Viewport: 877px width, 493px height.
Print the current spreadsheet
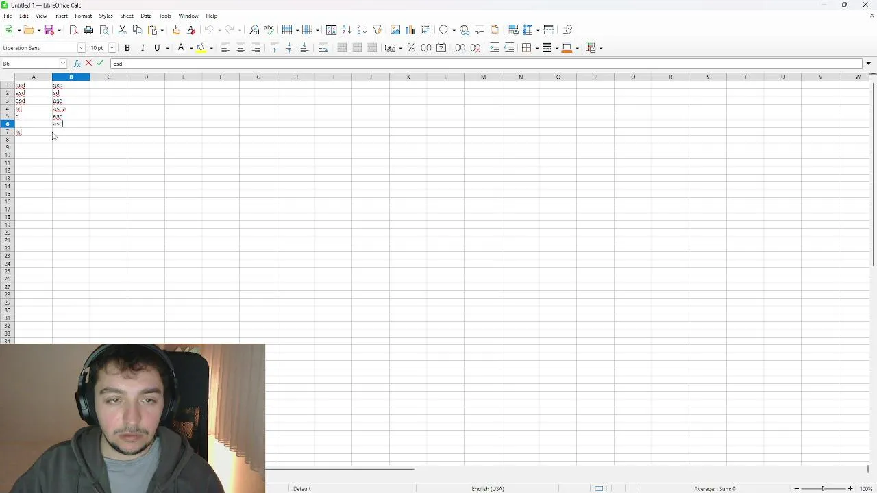[88, 30]
